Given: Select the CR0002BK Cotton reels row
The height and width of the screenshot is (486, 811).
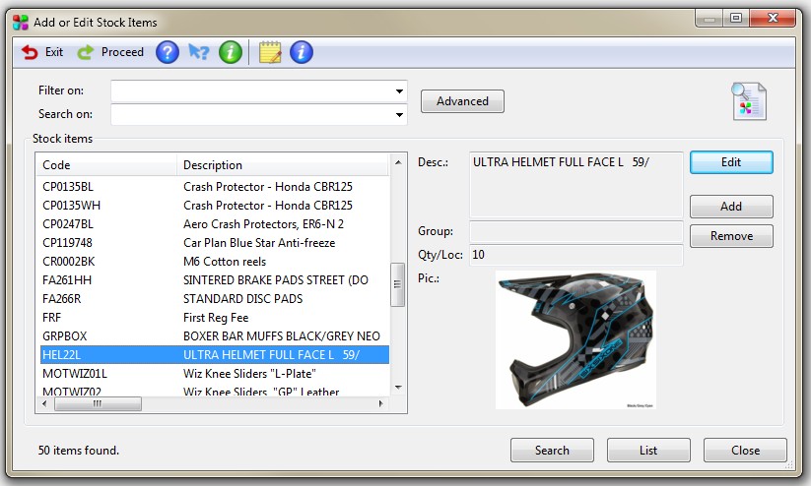Looking at the screenshot, I should tap(214, 262).
